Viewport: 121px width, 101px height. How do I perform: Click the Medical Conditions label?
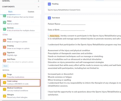click(x=15, y=88)
